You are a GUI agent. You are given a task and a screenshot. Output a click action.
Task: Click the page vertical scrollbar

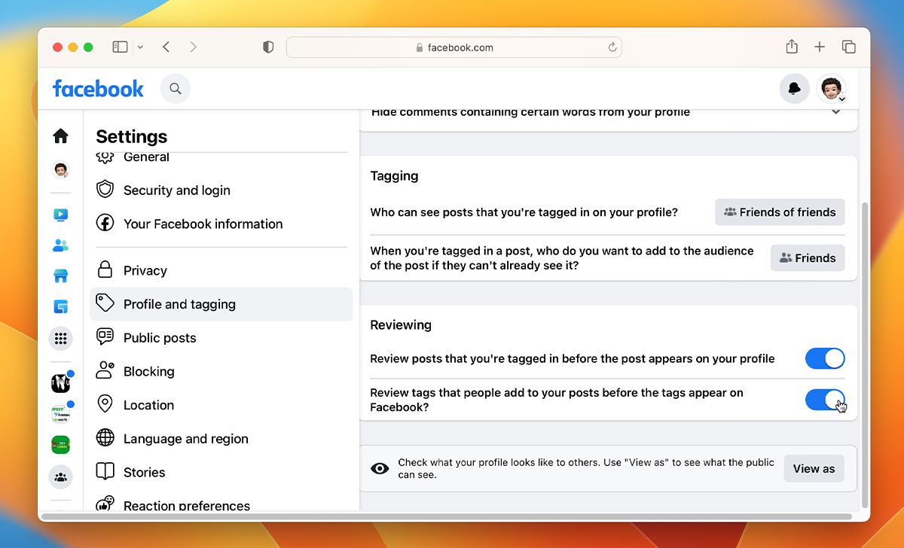[x=864, y=354]
